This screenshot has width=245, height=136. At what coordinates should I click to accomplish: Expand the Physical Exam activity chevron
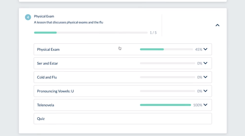pos(205,49)
